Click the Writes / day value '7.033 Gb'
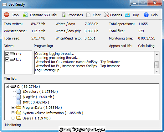This screenshot has height=132, width=164. 91,24
